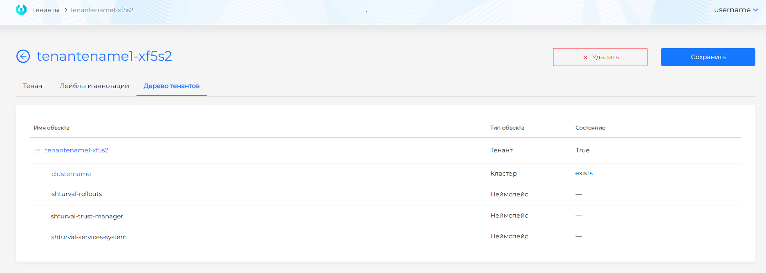
Task: Click the breadcrumb chevron separator
Action: click(65, 10)
